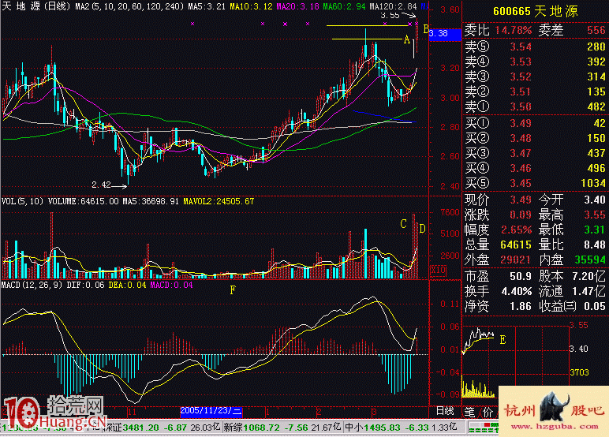Viewport: 609px width, 437px height.
Task: Click the 现价 3.49 current price
Action: pos(520,200)
